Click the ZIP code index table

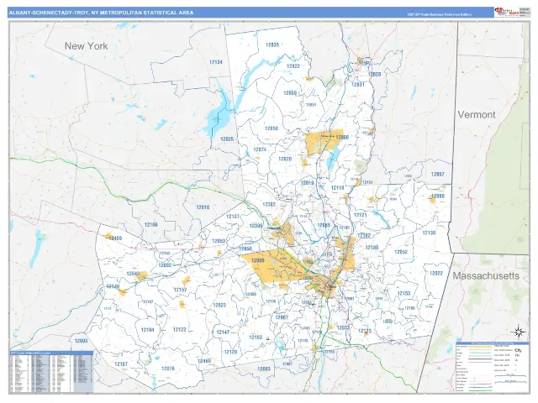[x=51, y=371]
